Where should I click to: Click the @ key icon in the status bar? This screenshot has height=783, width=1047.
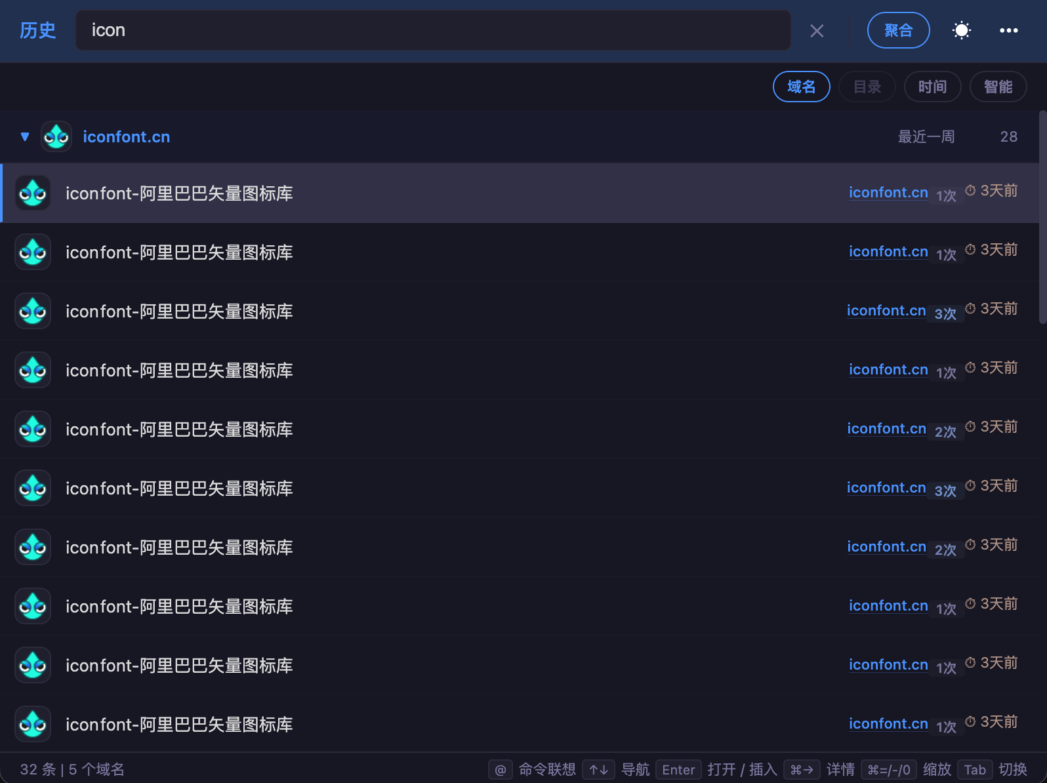[x=500, y=769]
